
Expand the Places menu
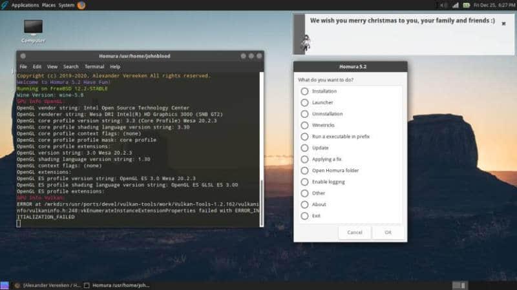pyautogui.click(x=48, y=5)
